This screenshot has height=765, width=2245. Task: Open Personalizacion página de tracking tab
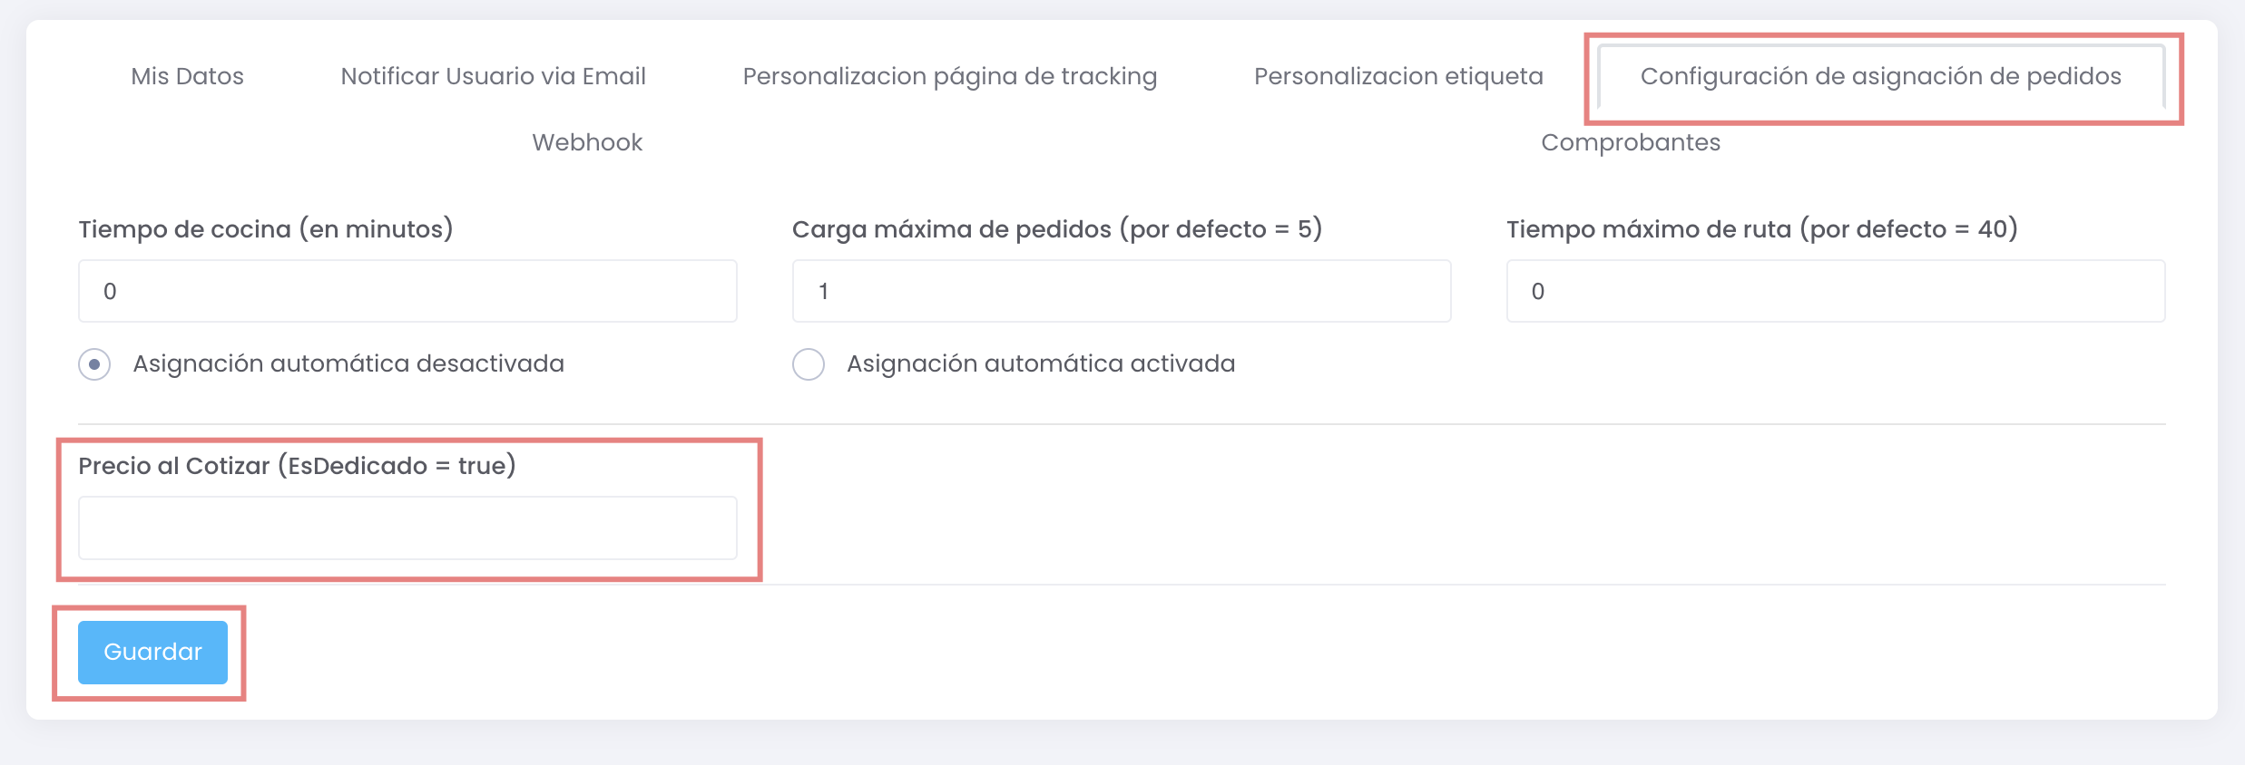click(949, 76)
